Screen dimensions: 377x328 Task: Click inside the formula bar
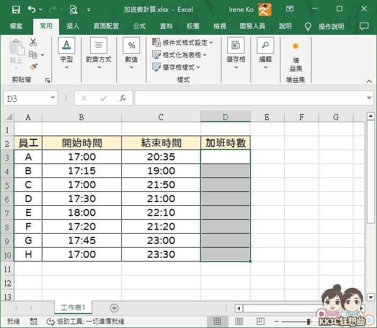tap(250, 98)
